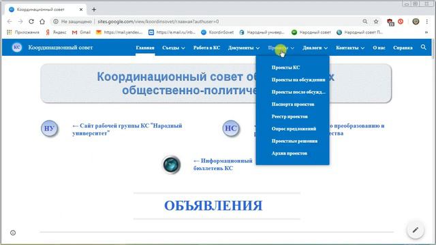This screenshot has height=245, width=436.
Task: Click the Координационный совет site title
Action: point(61,48)
